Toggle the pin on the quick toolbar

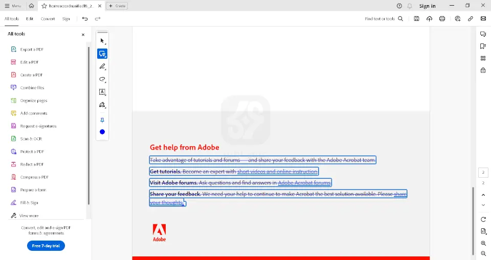click(102, 120)
